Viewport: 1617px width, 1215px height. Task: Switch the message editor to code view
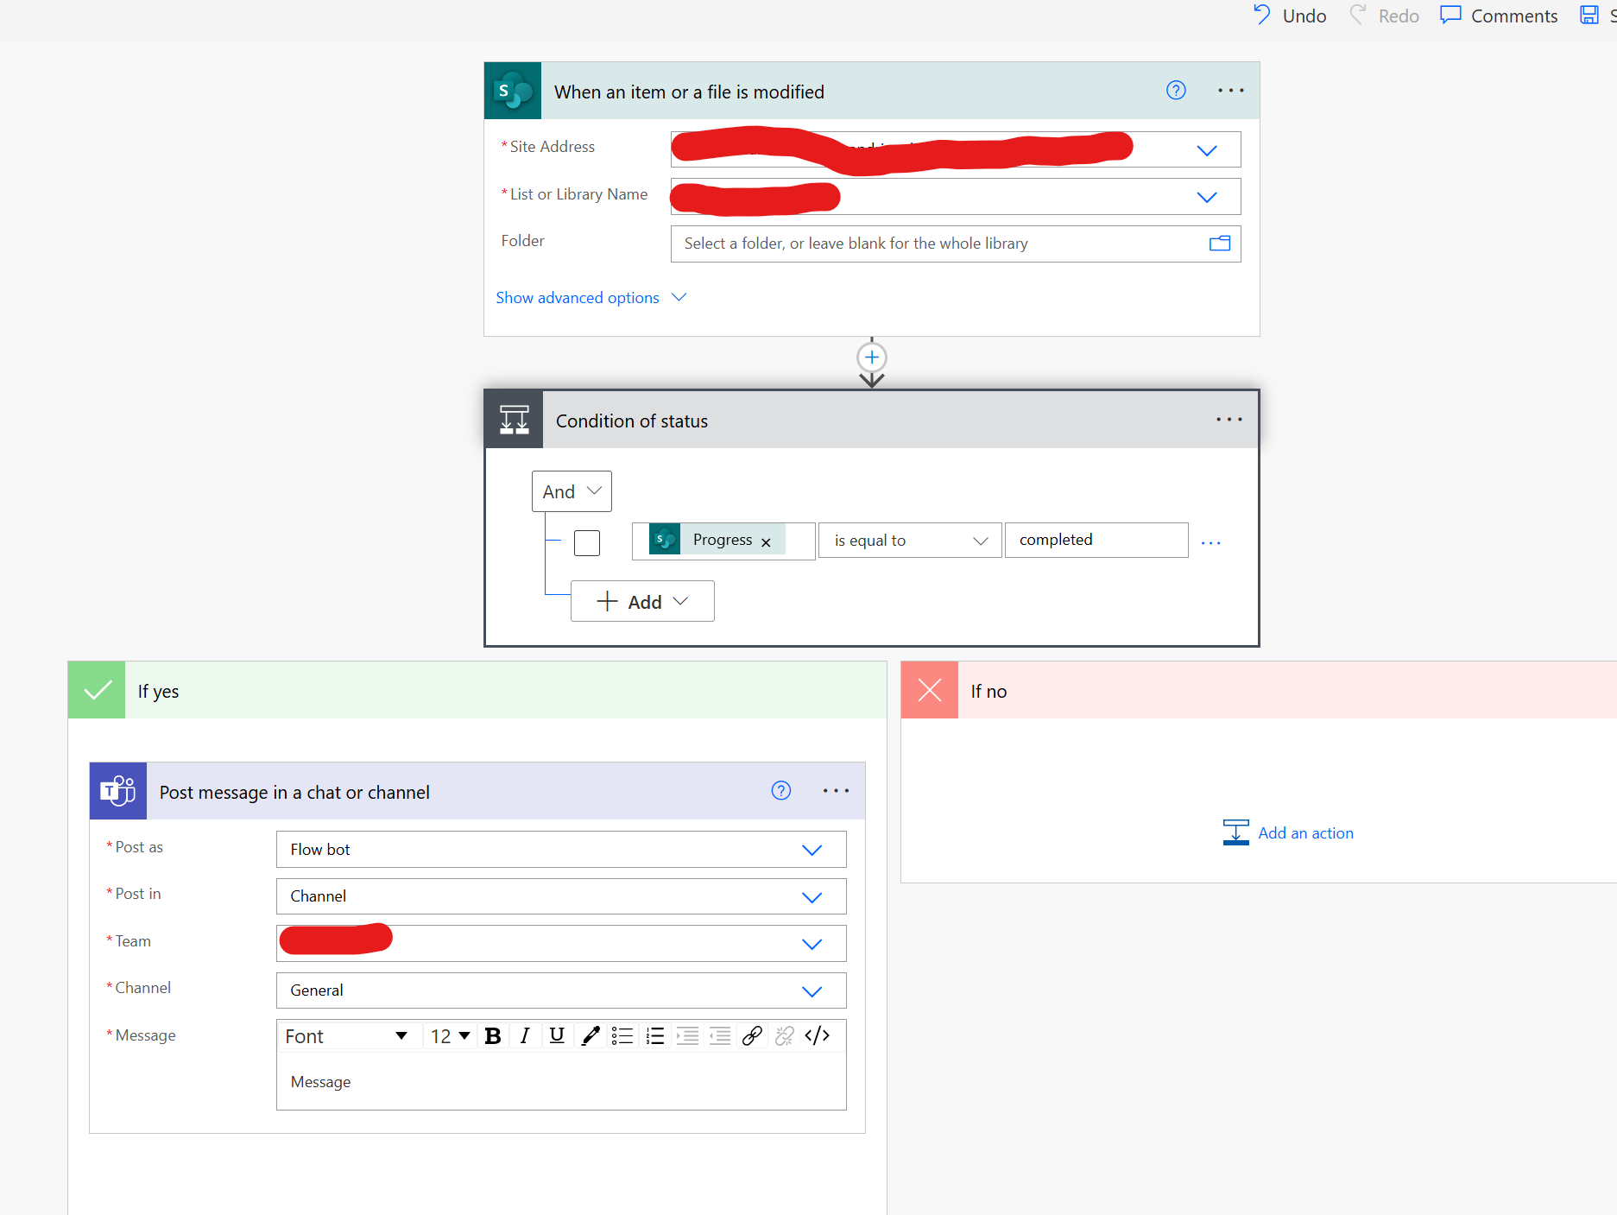817,1035
